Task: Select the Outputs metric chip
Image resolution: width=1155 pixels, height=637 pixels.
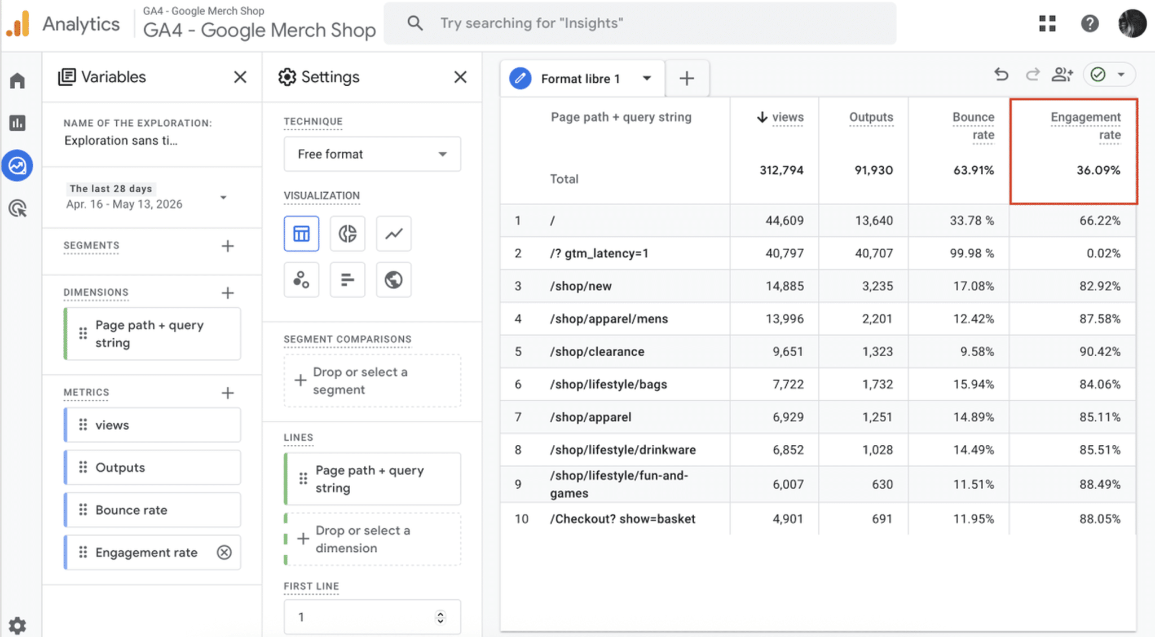Action: (x=152, y=467)
